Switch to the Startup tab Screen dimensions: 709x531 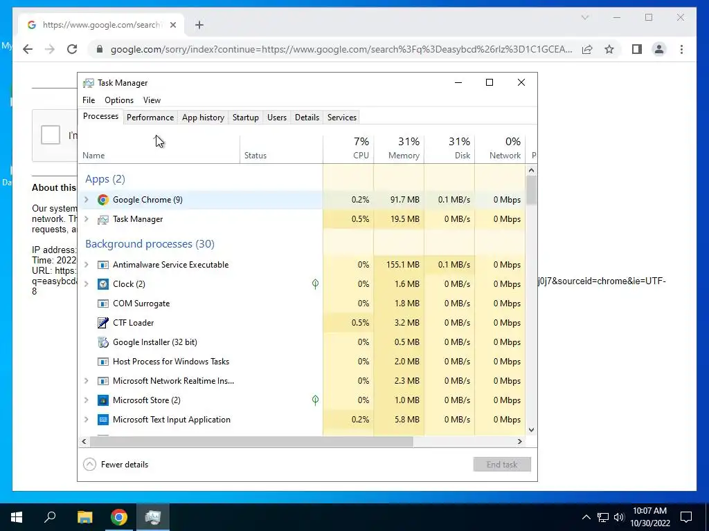pyautogui.click(x=246, y=118)
